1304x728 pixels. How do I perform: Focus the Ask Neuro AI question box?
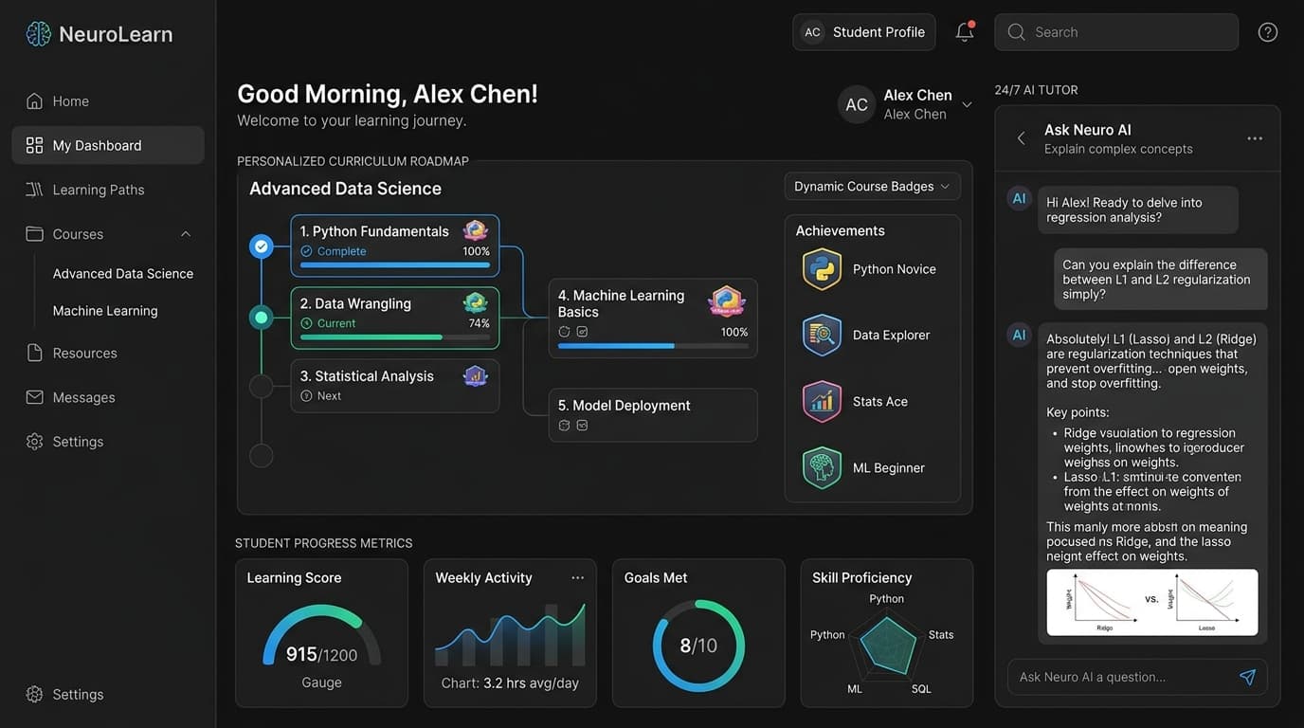pyautogui.click(x=1137, y=677)
